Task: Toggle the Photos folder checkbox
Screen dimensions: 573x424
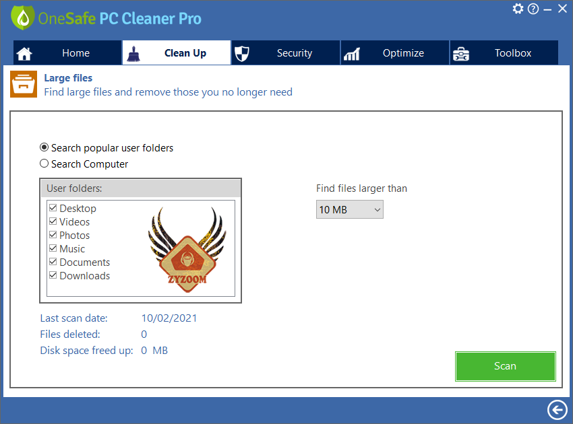Action: 53,235
